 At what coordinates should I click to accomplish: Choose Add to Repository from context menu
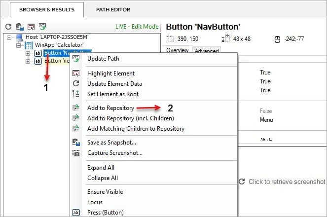coord(111,108)
